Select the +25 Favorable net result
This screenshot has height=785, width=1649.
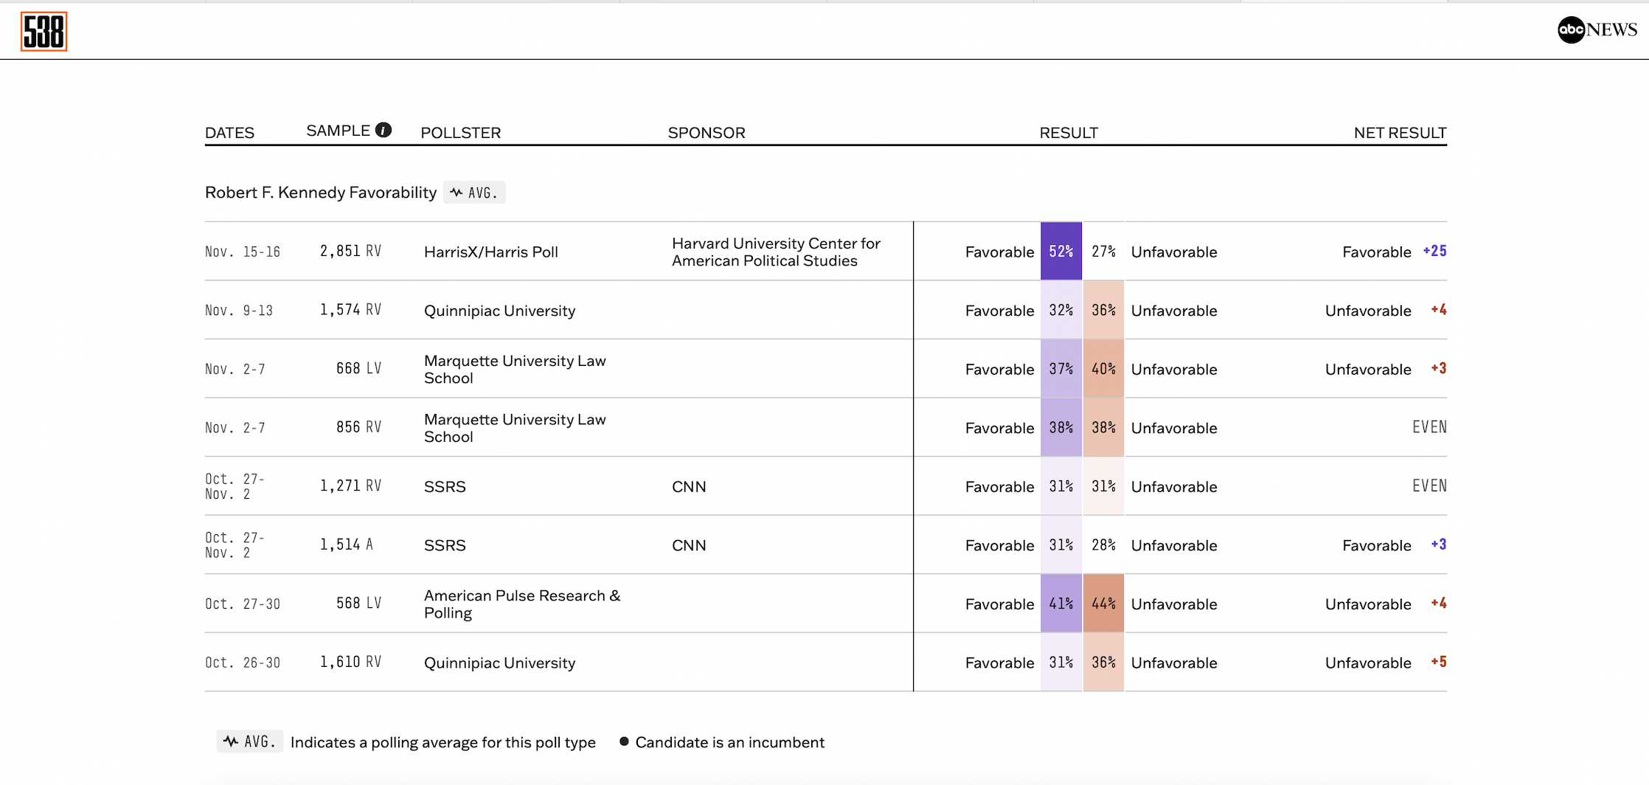[1434, 252]
